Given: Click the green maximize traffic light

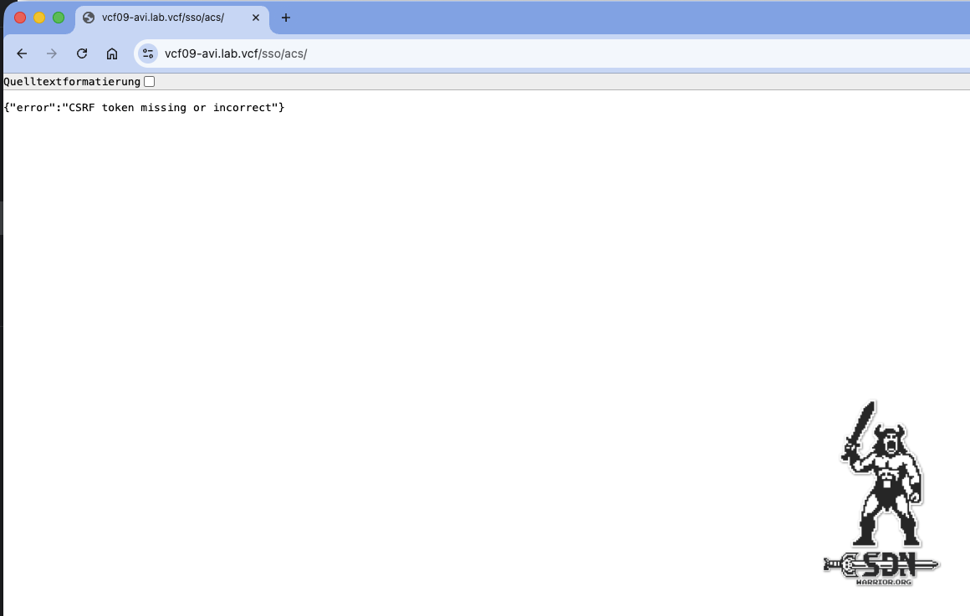Looking at the screenshot, I should 57,15.
